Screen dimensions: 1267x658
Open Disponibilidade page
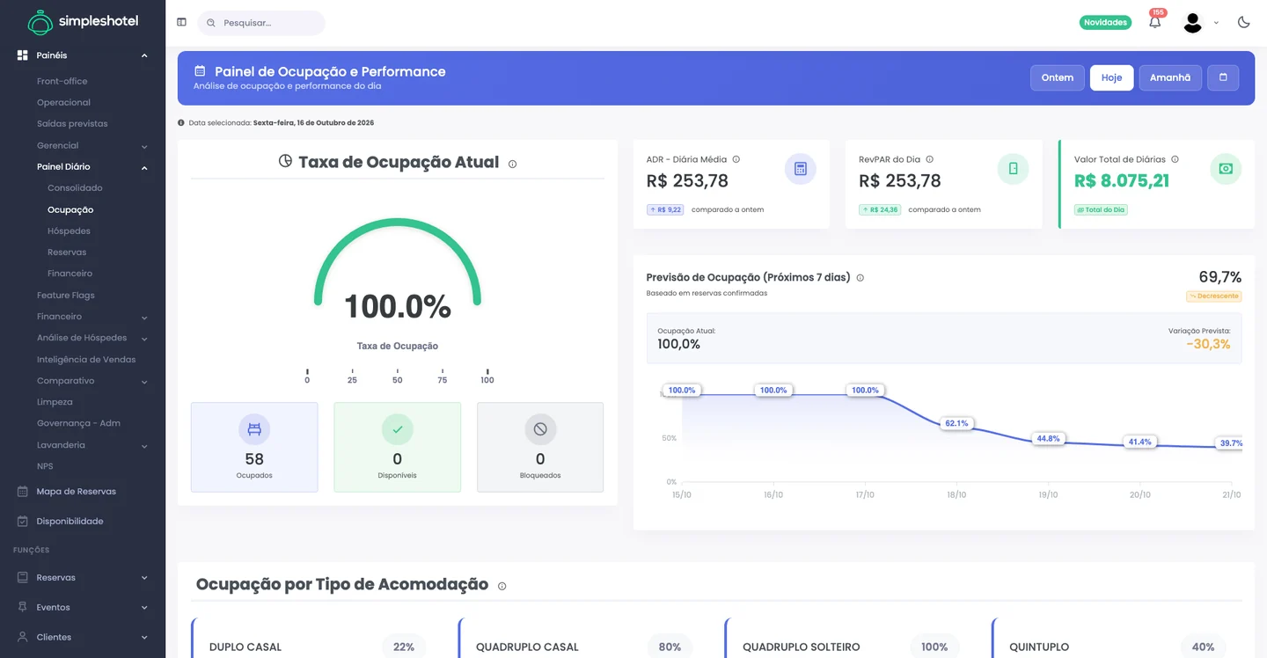click(70, 522)
